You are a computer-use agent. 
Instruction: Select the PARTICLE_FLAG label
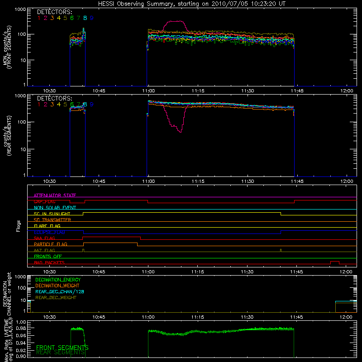(x=51, y=244)
